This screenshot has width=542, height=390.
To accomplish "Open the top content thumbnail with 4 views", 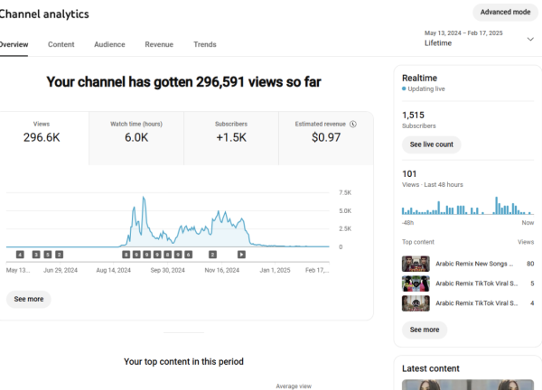I will click(415, 303).
